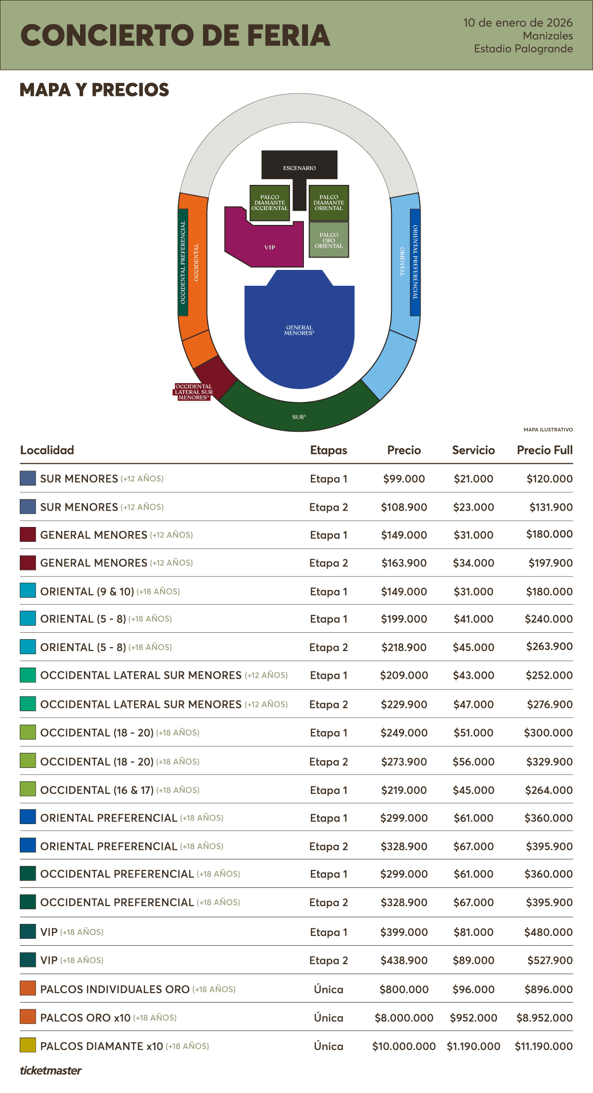Click the Occidental Preferencial strip on the map
593x1093 pixels.
tap(183, 262)
